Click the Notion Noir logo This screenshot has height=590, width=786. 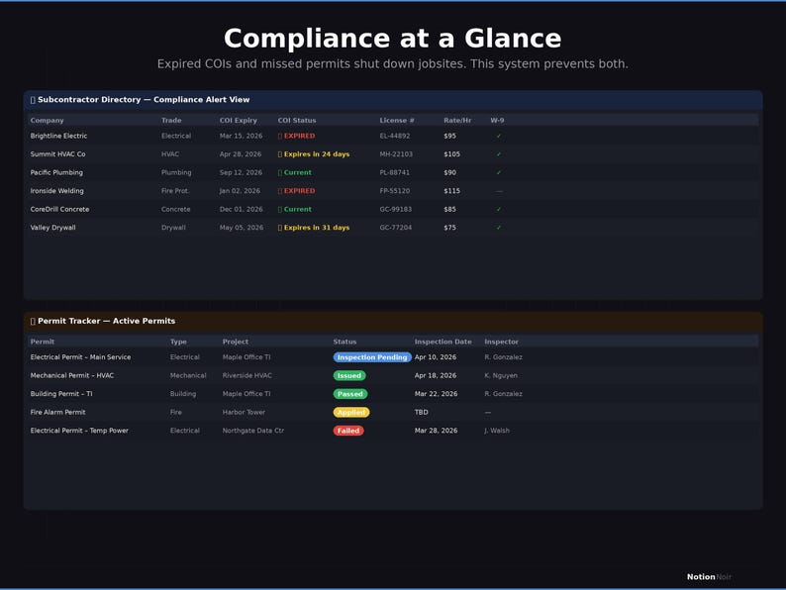(x=710, y=577)
